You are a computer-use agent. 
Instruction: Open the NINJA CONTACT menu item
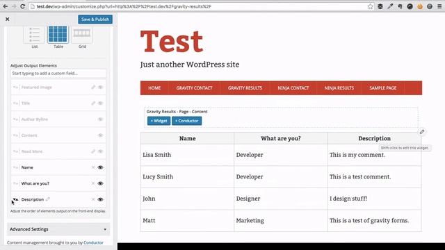(x=293, y=88)
